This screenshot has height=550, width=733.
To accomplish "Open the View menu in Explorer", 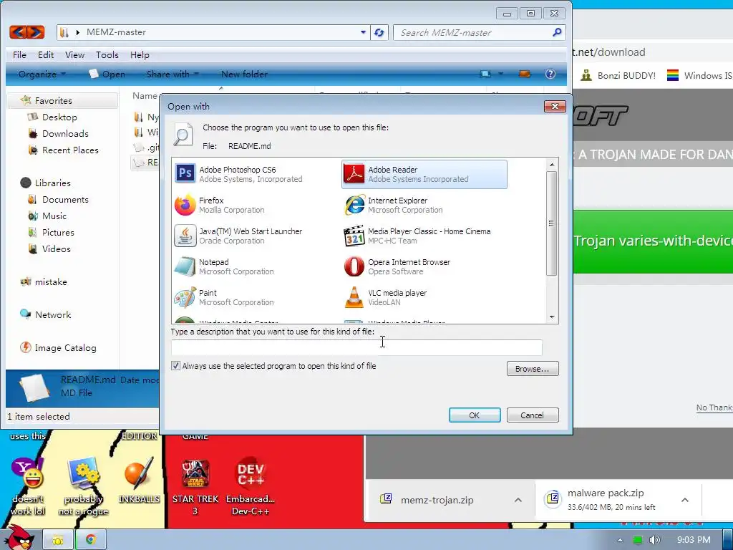I will (74, 54).
